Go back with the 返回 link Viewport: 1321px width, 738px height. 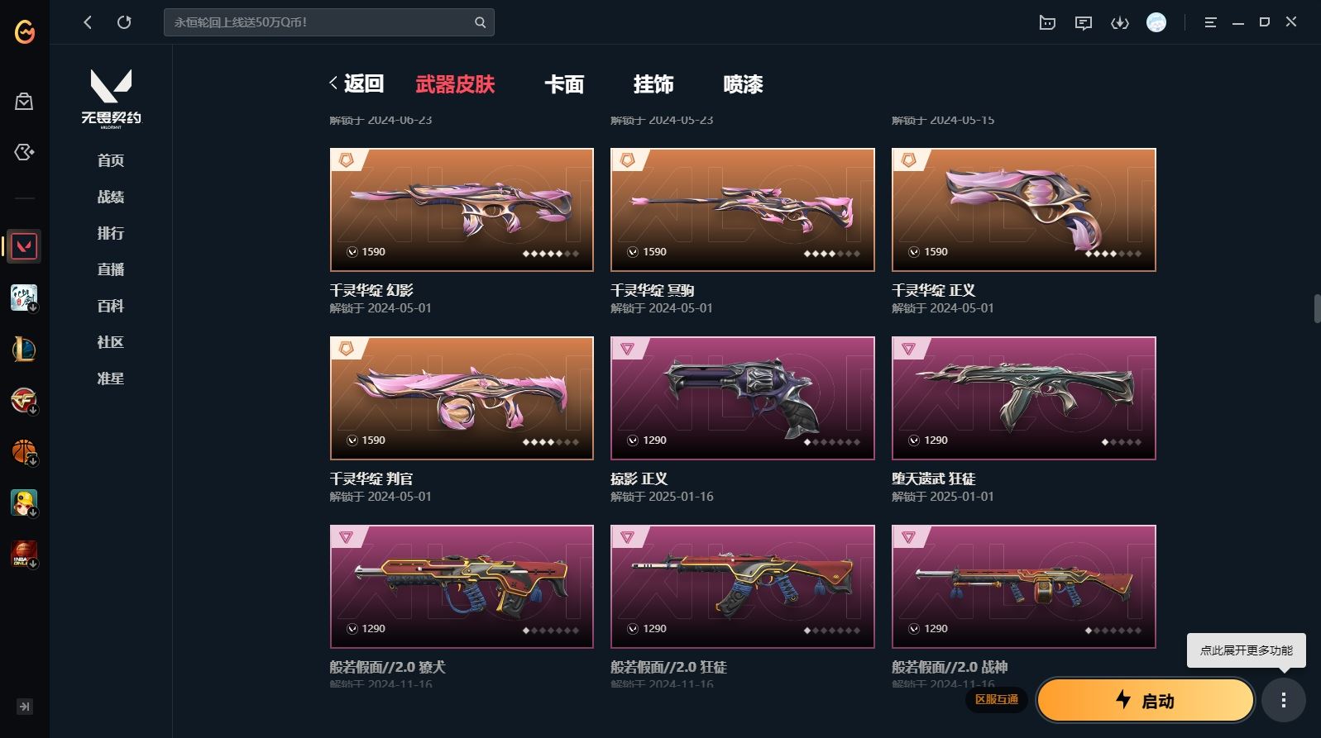(x=357, y=83)
